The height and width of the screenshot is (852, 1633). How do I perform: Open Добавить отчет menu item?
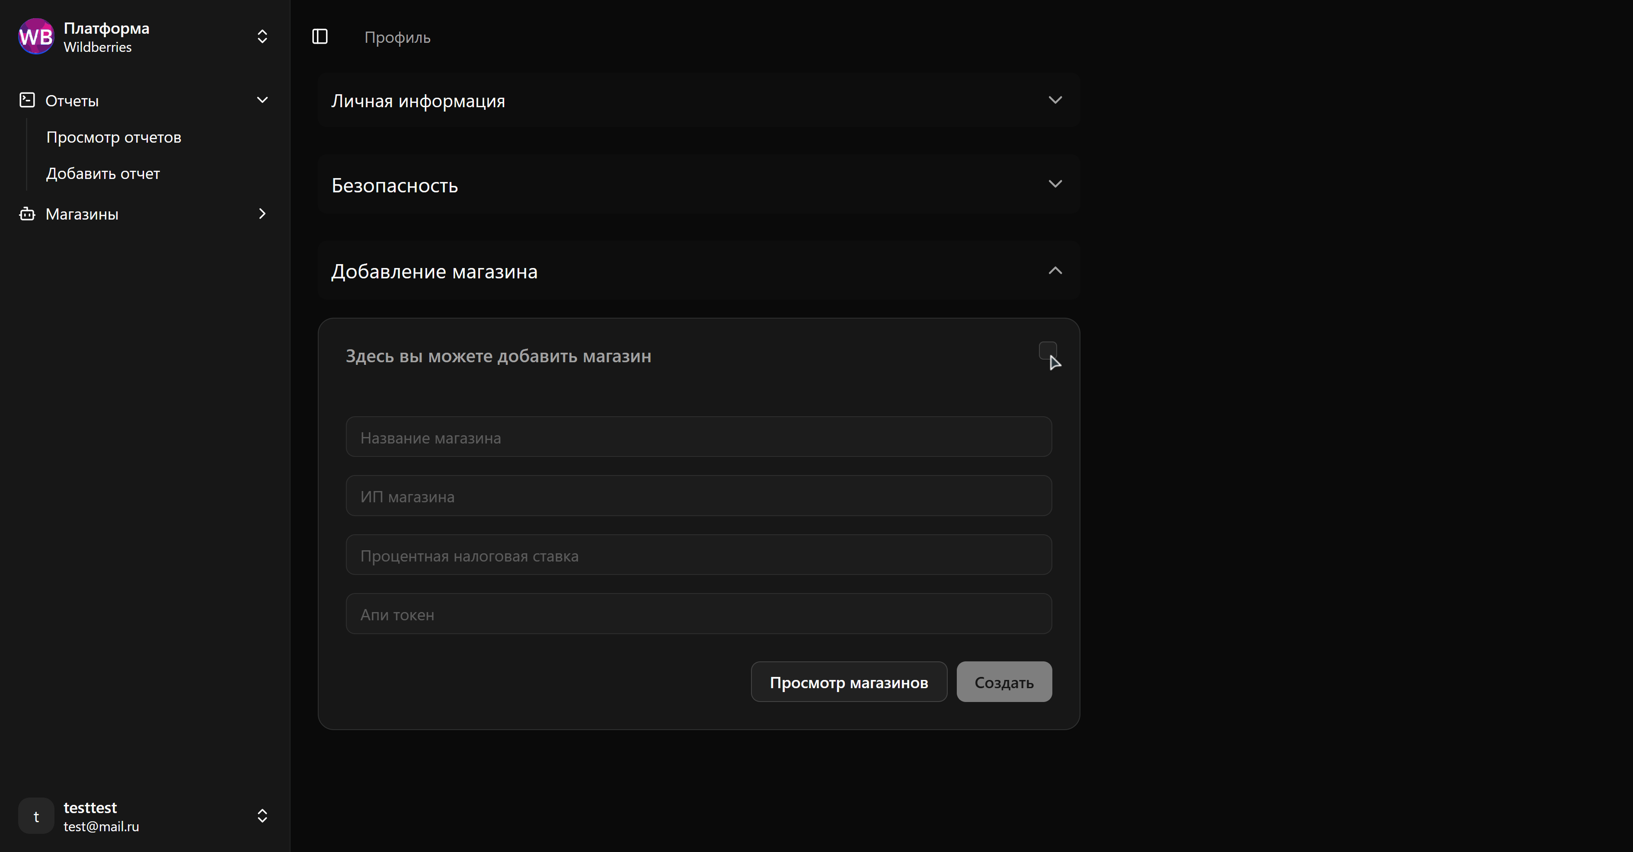click(103, 174)
